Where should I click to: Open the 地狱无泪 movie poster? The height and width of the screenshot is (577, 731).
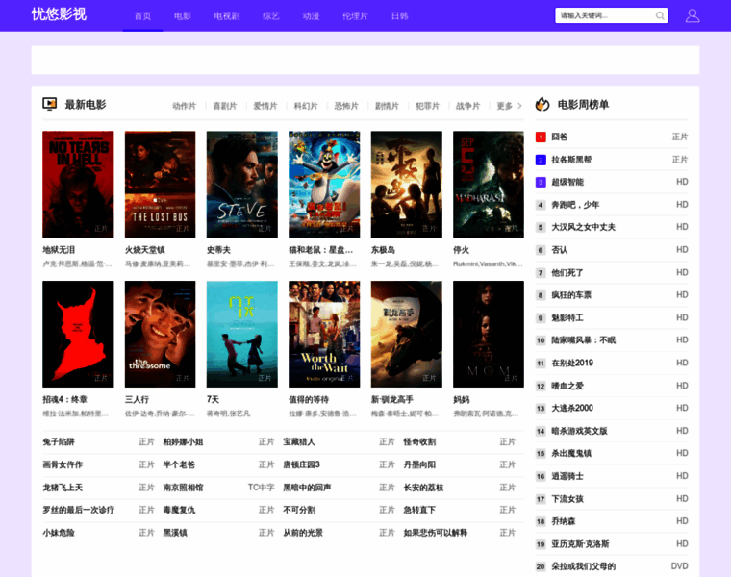click(78, 184)
